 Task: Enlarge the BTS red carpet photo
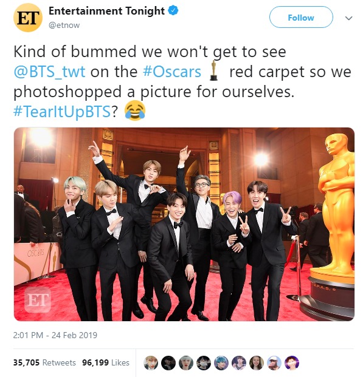[x=184, y=224]
